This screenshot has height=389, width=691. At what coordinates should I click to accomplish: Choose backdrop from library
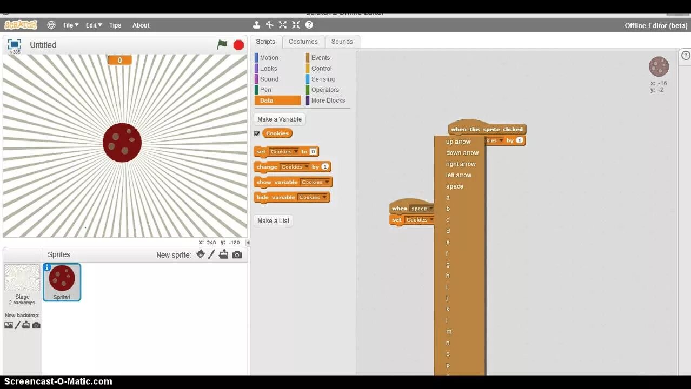(9, 325)
